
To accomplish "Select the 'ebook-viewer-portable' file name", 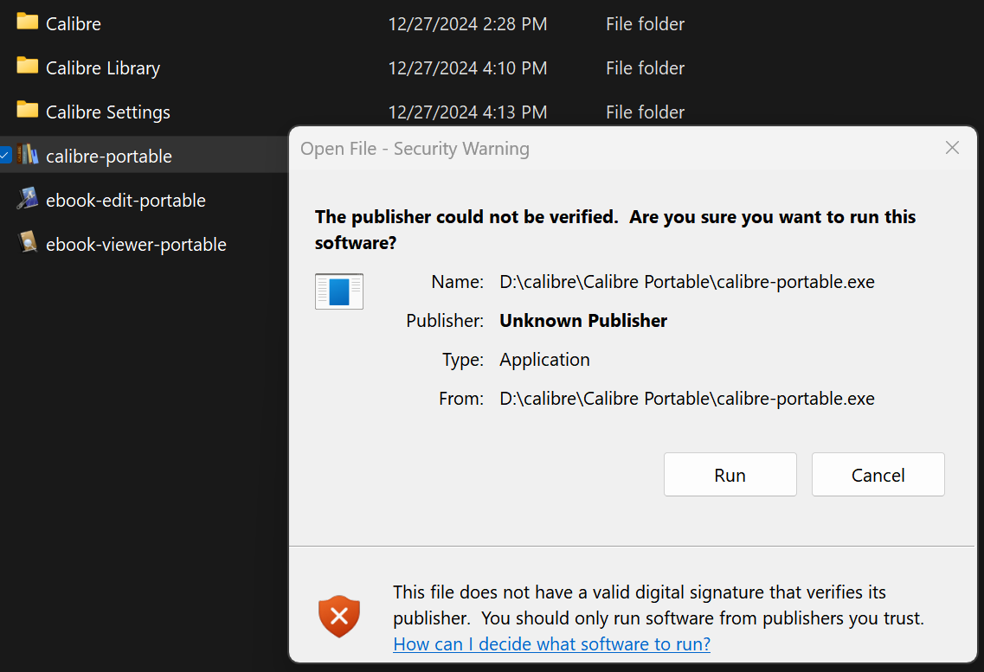I will (136, 244).
